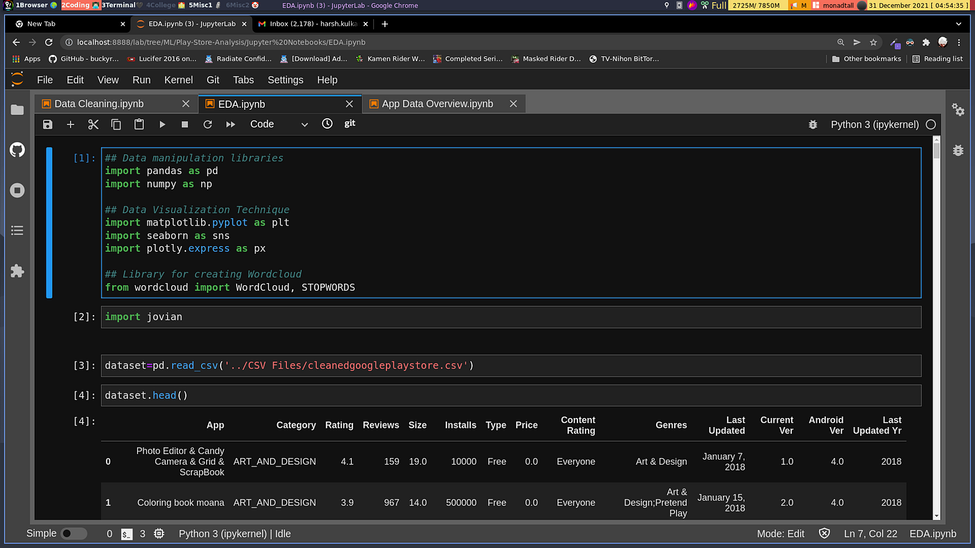Paste cell from the clipboard icon
Image resolution: width=975 pixels, height=548 pixels.
(x=139, y=124)
